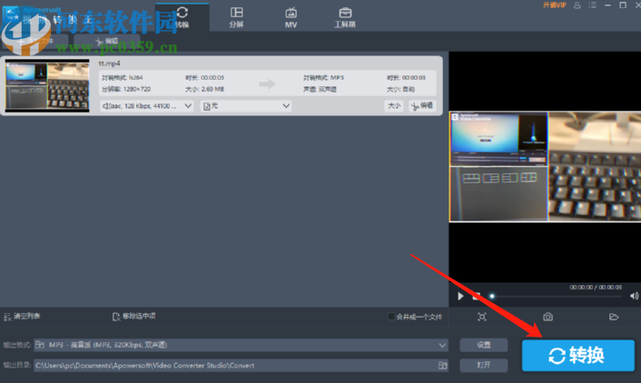Viewport: 641px width, 383px height.
Task: Click the 打开 open button
Action: point(484,365)
